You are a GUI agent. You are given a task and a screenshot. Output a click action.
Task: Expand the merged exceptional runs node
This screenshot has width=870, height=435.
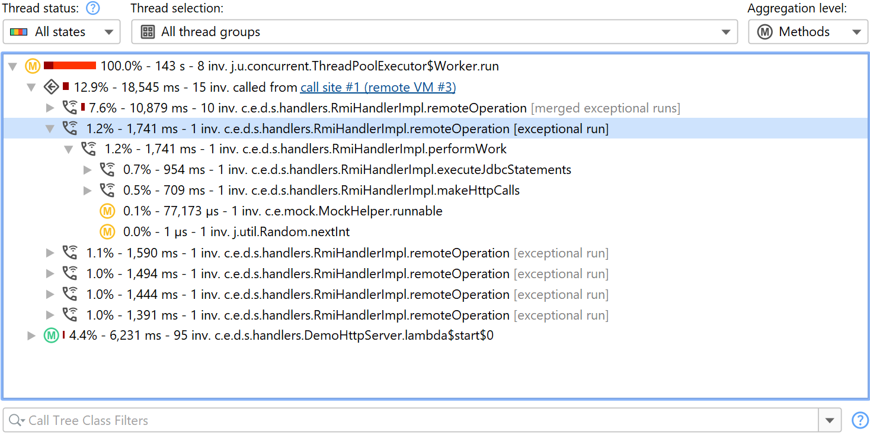click(50, 108)
